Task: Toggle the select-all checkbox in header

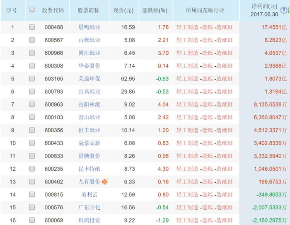Action: point(32,9)
